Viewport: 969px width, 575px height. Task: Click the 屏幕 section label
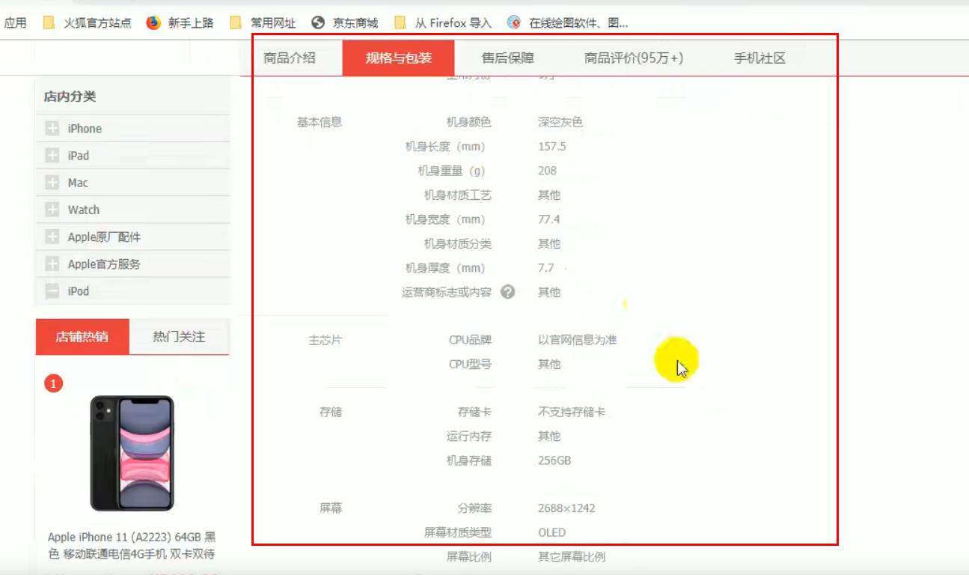pyautogui.click(x=331, y=508)
